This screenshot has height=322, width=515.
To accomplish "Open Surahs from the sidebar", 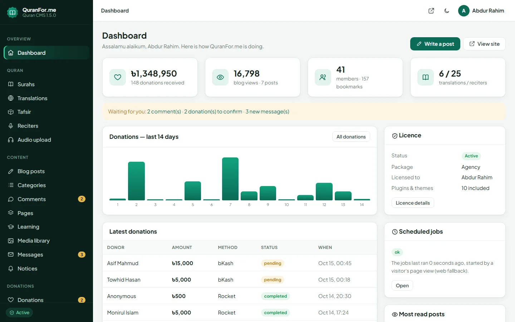I will tap(46, 84).
